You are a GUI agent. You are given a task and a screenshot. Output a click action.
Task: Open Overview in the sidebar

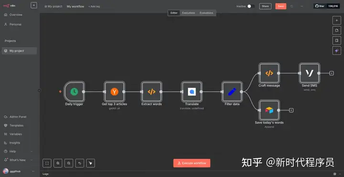(19, 15)
